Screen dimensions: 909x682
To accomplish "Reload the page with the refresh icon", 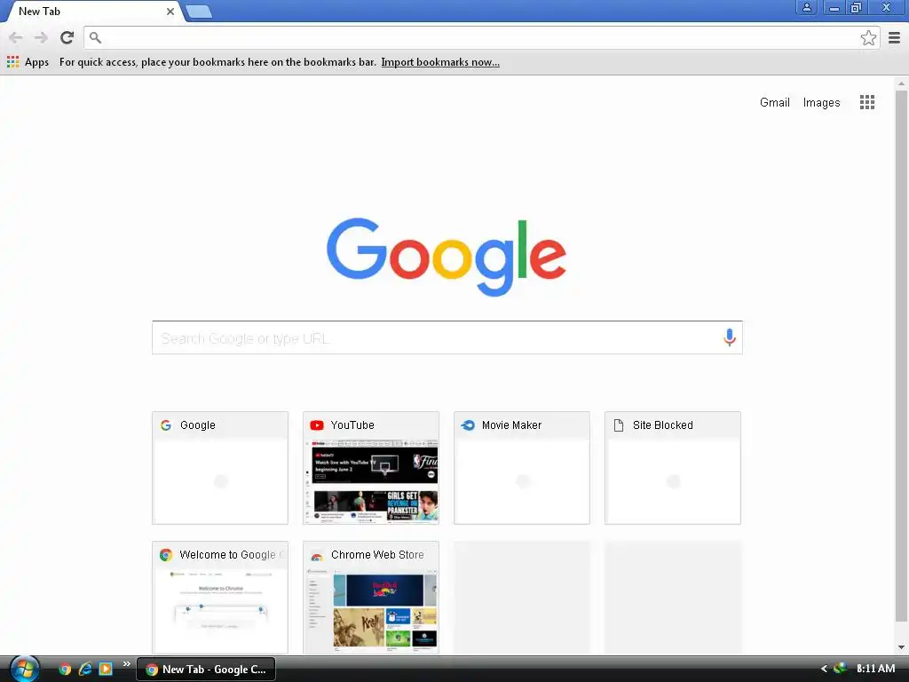I will 67,37.
